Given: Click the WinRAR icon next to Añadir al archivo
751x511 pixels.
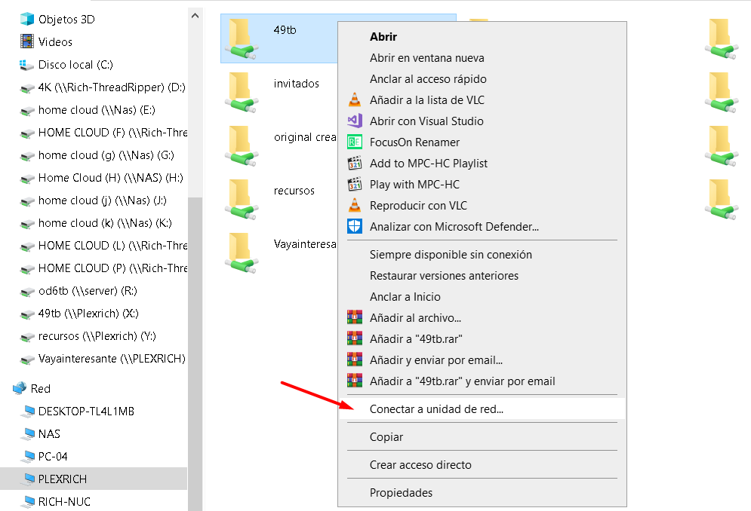Looking at the screenshot, I should click(x=354, y=316).
